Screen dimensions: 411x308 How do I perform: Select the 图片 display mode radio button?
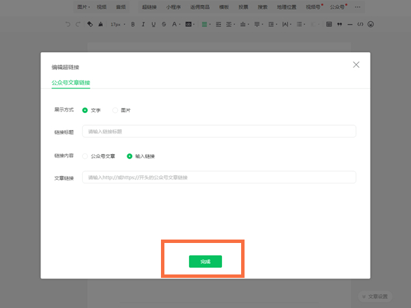click(x=115, y=110)
